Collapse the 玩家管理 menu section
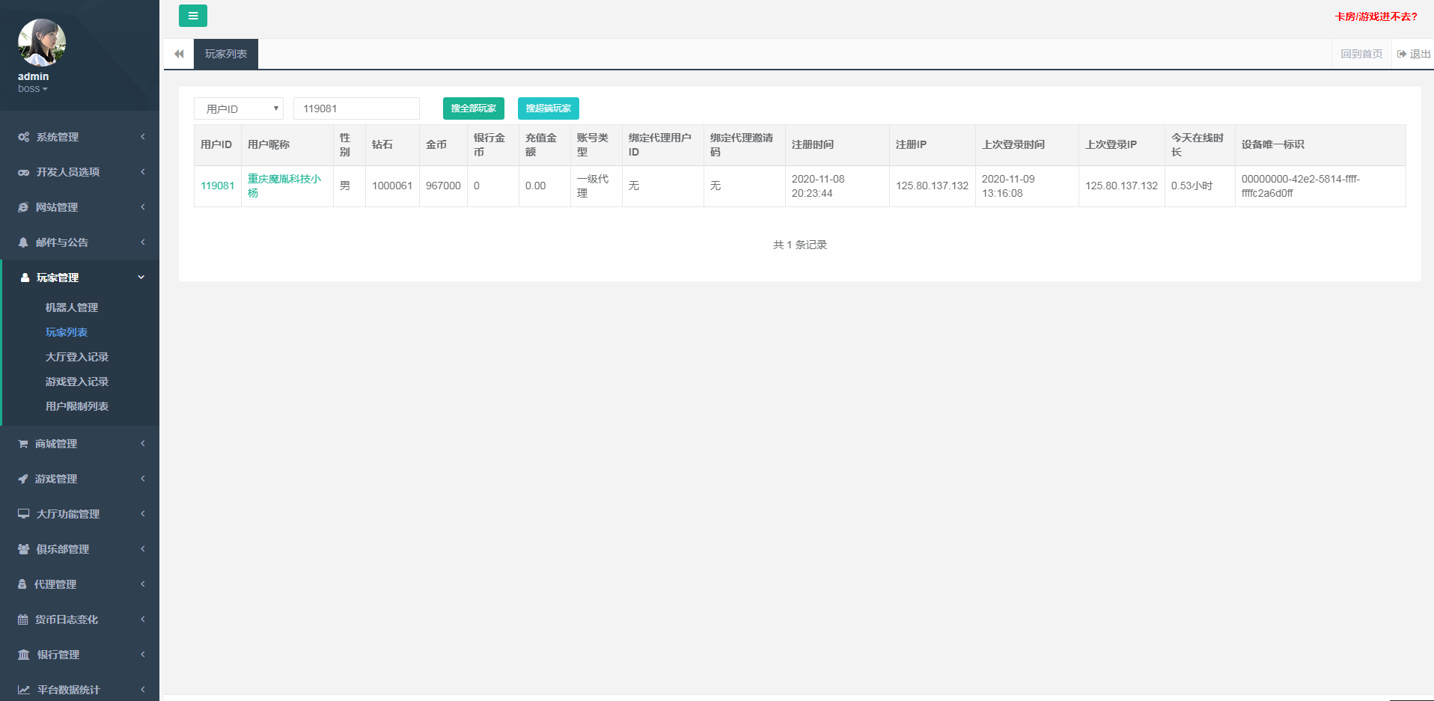The image size is (1434, 701). tap(80, 278)
